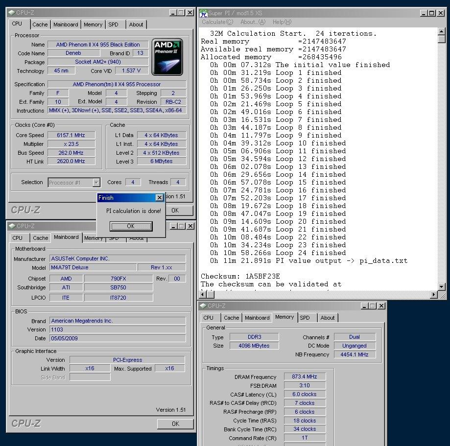Click the memory Size value 4096 MBytes

click(x=254, y=346)
